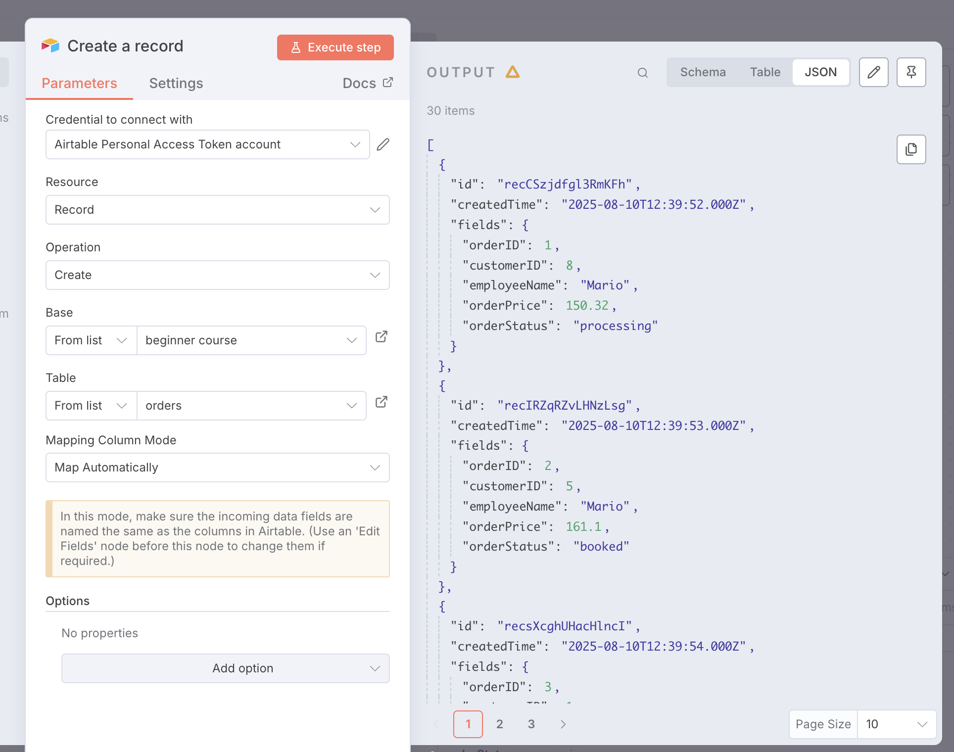Viewport: 954px width, 752px height.
Task: Click the record id "recCSzjdfgl3RmKFh"
Action: click(x=565, y=185)
